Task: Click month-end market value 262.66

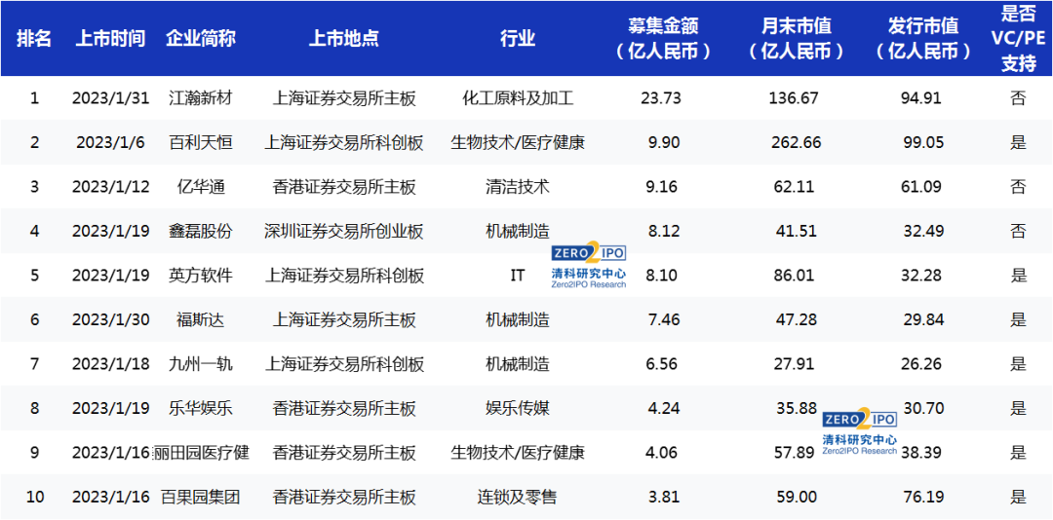Action: click(797, 143)
